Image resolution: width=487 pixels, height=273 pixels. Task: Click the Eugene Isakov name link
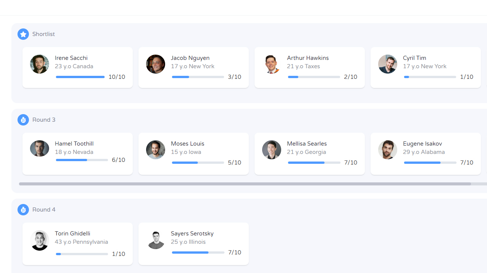[x=422, y=144]
